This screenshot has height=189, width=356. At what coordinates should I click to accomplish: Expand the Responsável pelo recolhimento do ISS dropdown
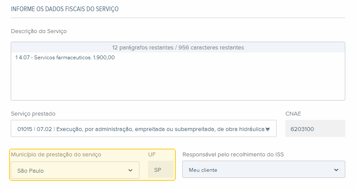(264, 169)
